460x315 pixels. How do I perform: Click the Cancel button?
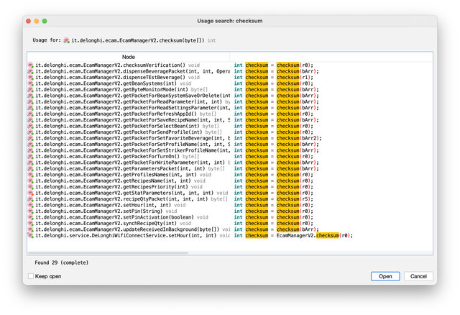pyautogui.click(x=418, y=276)
